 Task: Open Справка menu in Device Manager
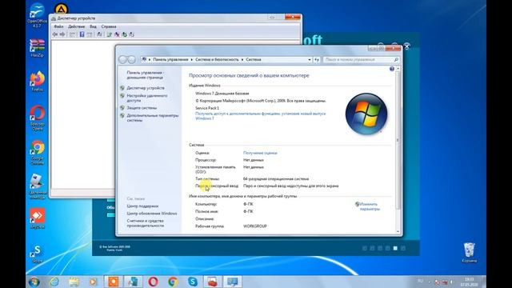coord(109,26)
